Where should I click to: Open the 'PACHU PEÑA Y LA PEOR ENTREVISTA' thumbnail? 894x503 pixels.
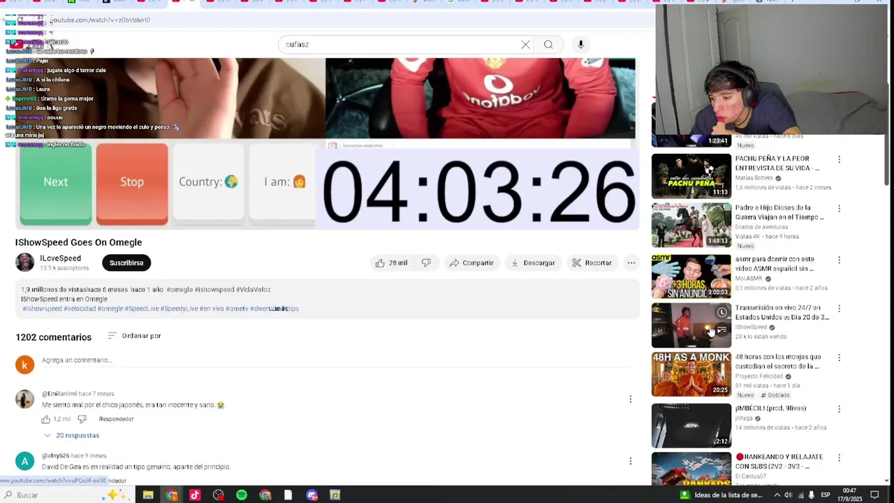[x=691, y=176]
